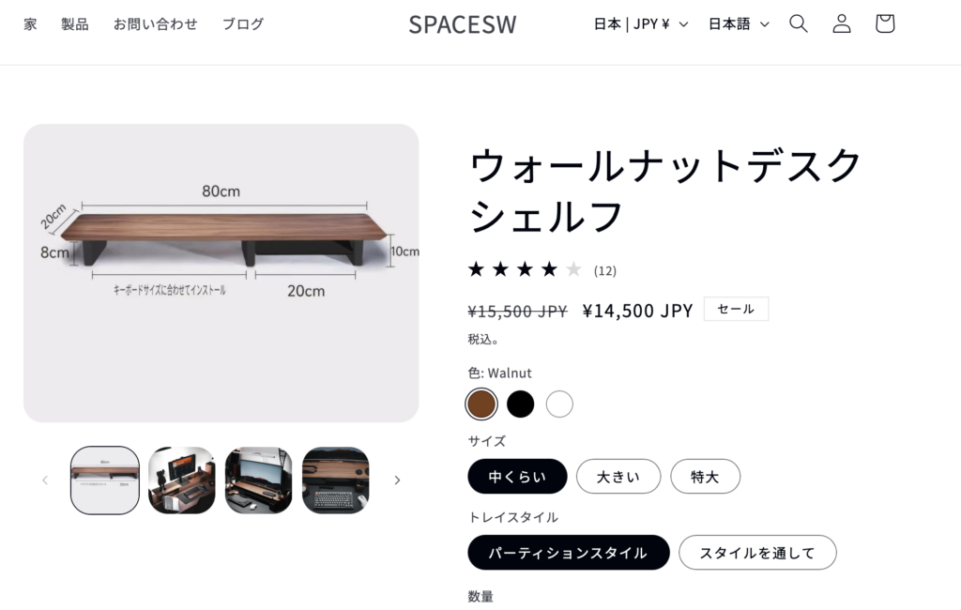Image resolution: width=961 pixels, height=610 pixels.
Task: Open the ブログ menu item
Action: (x=243, y=23)
